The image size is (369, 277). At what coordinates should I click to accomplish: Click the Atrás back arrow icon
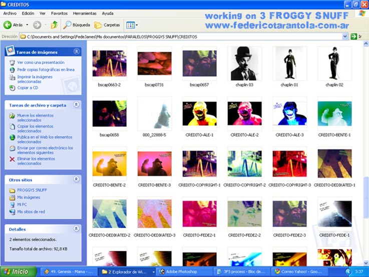(8, 25)
